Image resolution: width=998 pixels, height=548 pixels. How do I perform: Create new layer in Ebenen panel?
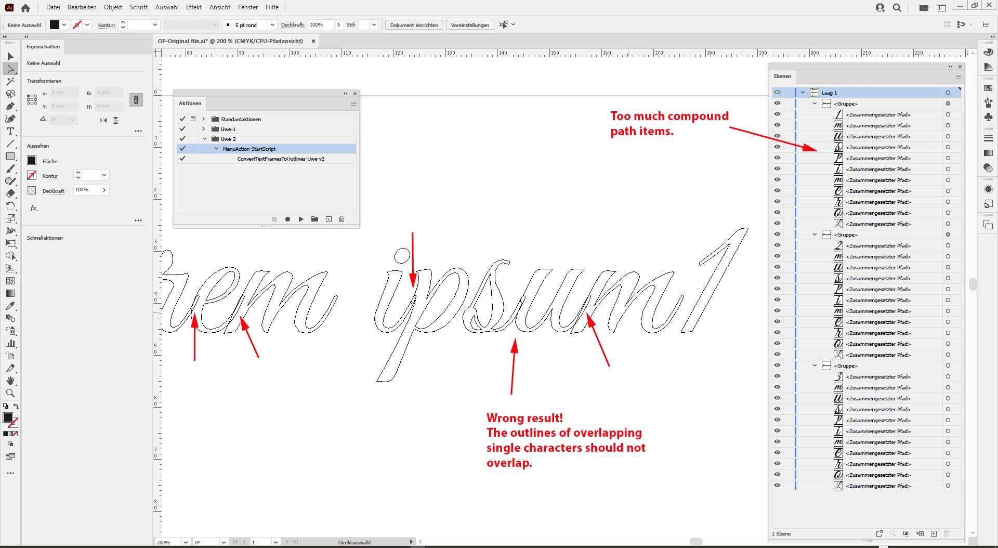coord(934,534)
